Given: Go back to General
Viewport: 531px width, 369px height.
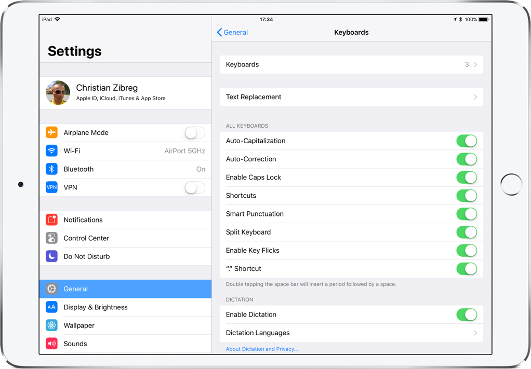Looking at the screenshot, I should 232,32.
